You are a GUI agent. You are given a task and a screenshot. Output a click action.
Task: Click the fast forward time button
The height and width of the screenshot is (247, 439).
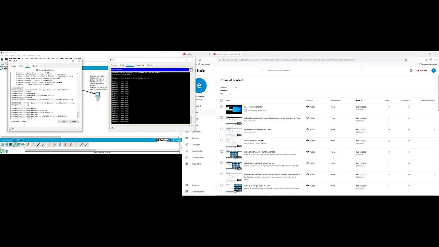pyautogui.click(x=21, y=140)
